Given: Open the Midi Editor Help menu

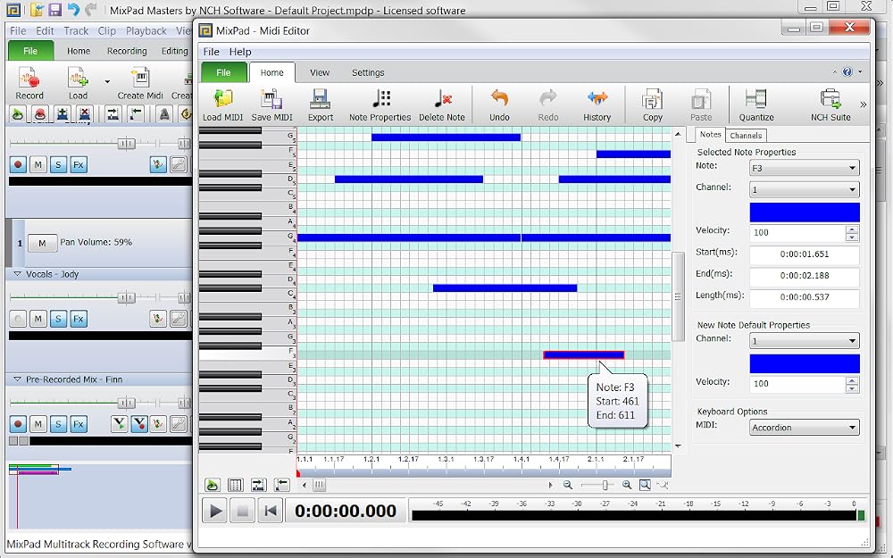Looking at the screenshot, I should point(240,52).
